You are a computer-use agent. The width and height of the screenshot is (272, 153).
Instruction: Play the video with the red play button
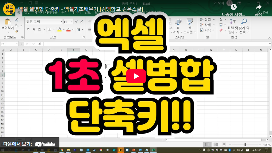[x=136, y=76]
